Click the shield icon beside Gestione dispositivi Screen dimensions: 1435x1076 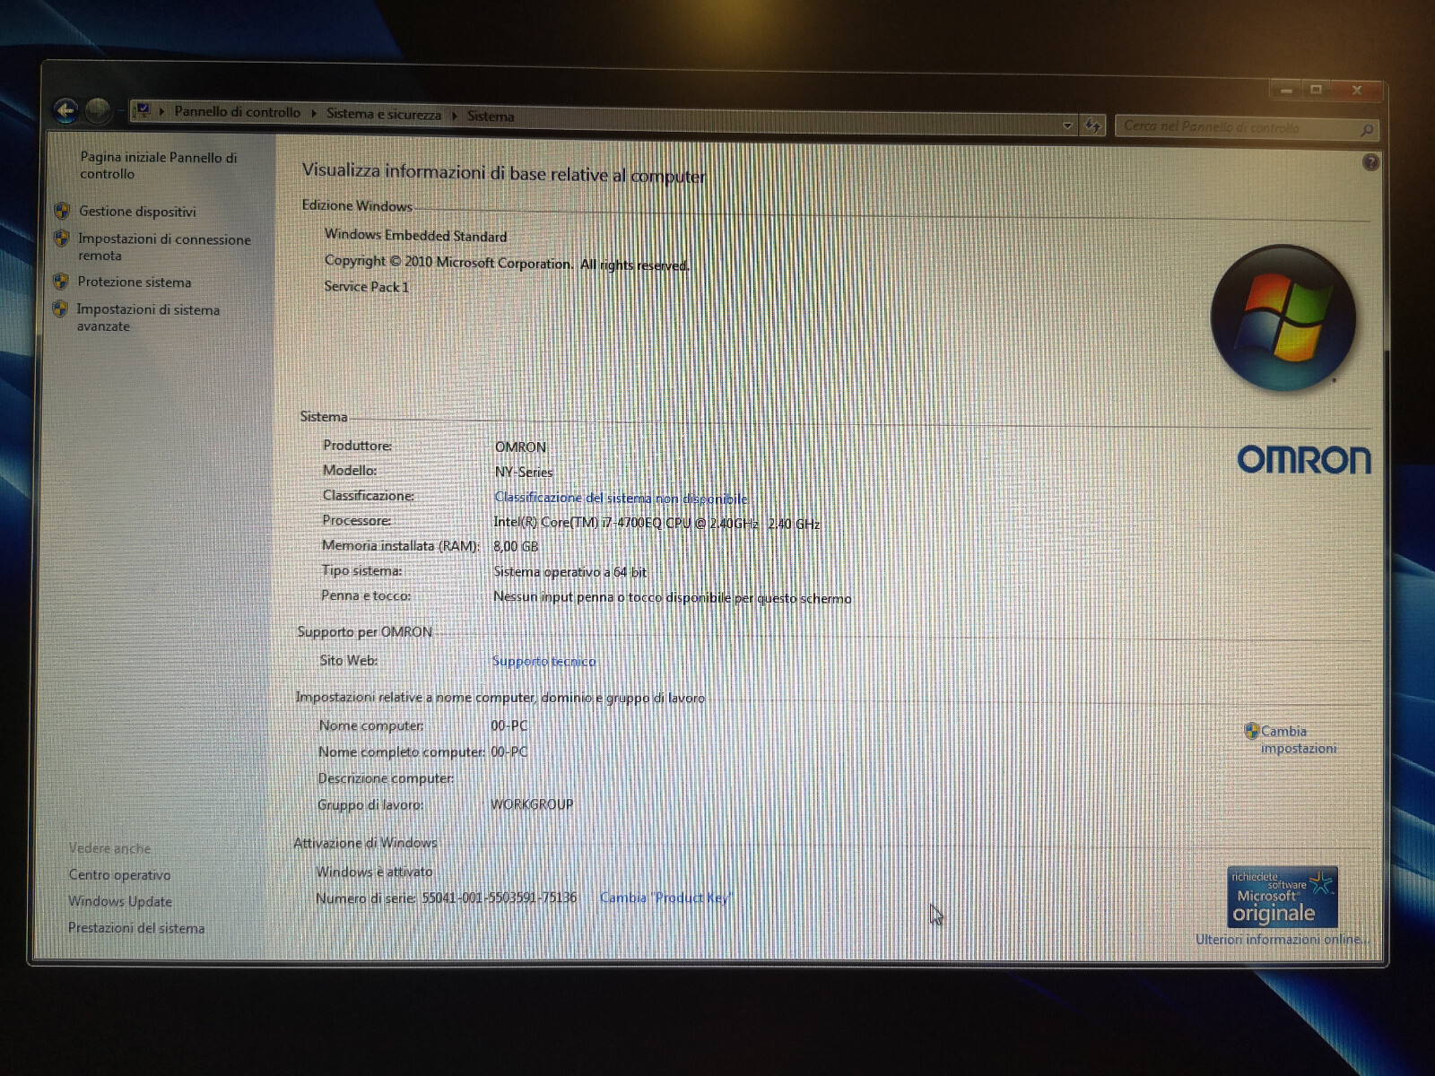click(x=62, y=211)
